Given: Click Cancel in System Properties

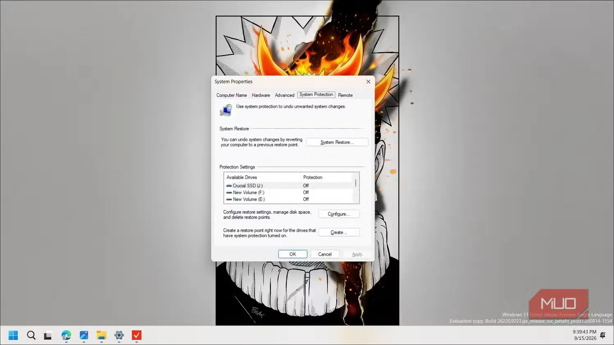Looking at the screenshot, I should tap(325, 254).
